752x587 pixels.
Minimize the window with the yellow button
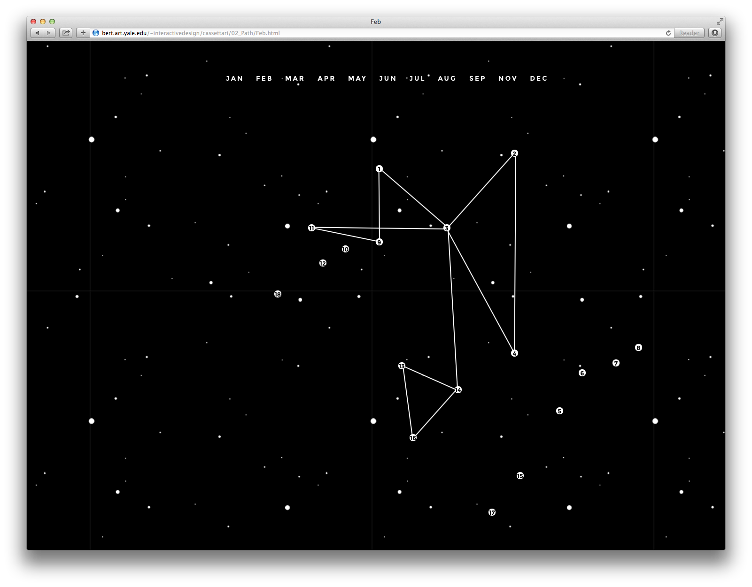point(43,22)
